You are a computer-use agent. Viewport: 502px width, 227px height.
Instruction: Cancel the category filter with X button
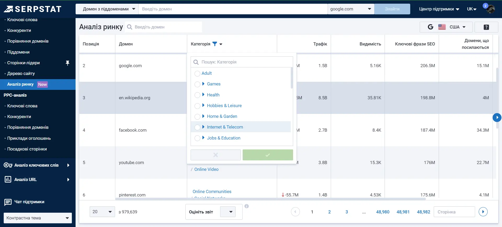pos(216,155)
